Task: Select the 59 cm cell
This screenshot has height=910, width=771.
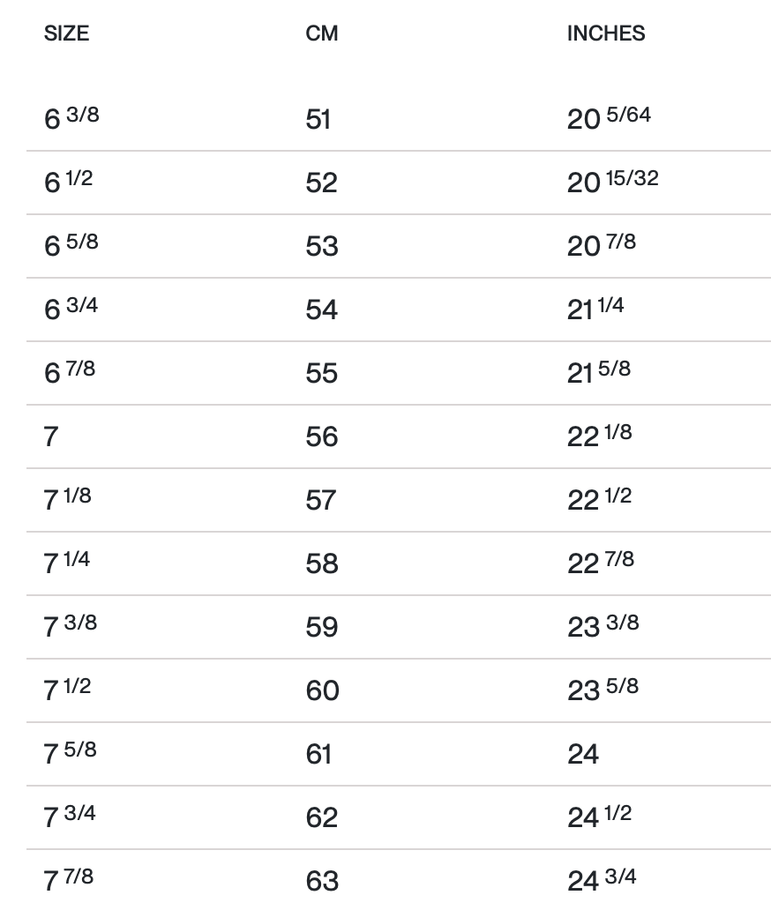Action: pyautogui.click(x=322, y=627)
